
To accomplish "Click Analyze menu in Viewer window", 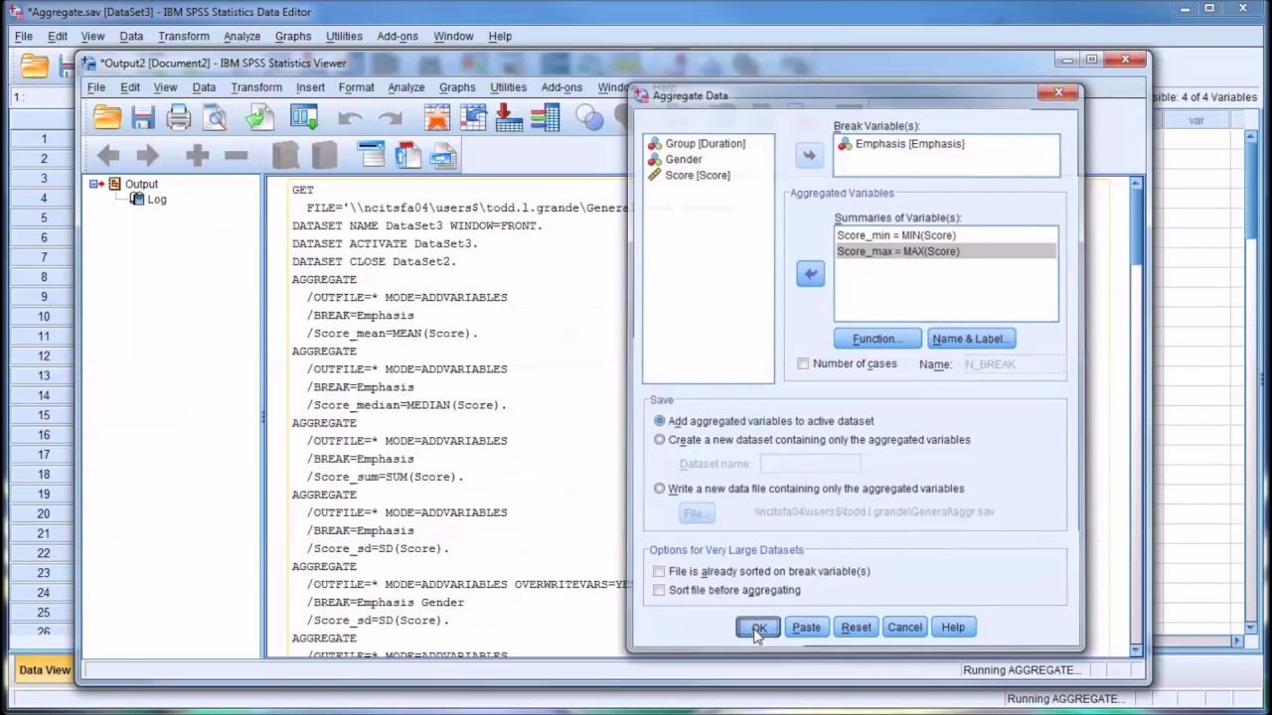I will tap(405, 87).
